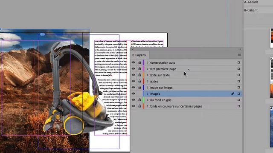Click selection square of image sur image layer
Image resolution: width=273 pixels, height=153 pixels.
pos(239,88)
